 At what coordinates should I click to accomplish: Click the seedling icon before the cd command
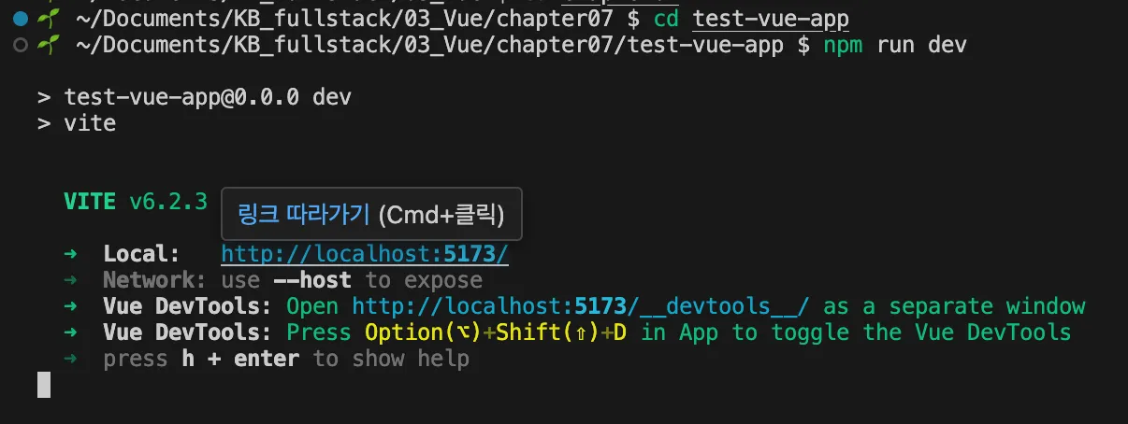[x=45, y=18]
